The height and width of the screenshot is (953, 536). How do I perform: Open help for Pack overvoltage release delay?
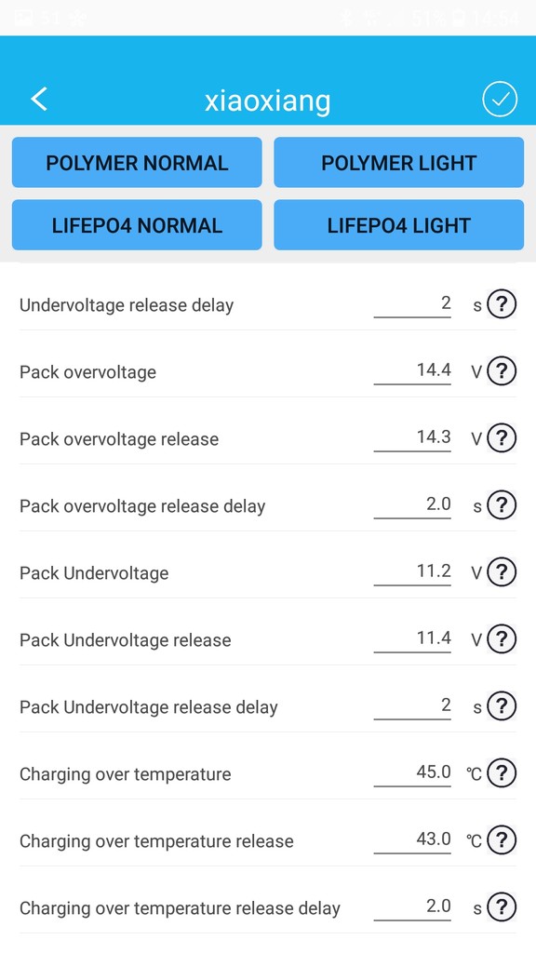(502, 504)
